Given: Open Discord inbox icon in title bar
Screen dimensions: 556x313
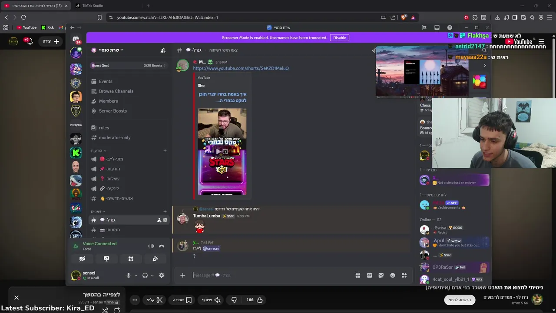Looking at the screenshot, I should [x=437, y=27].
